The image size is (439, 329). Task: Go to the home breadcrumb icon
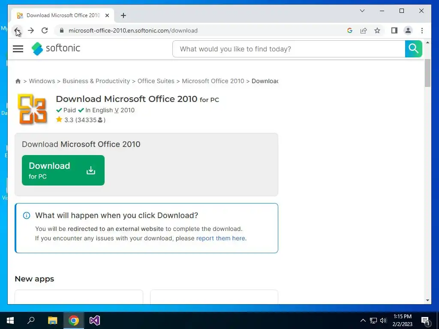click(x=18, y=81)
